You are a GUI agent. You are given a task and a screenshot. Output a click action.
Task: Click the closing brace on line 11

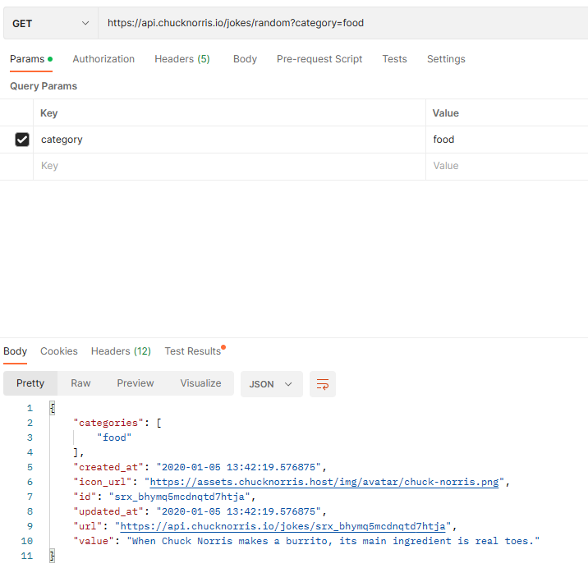53,556
